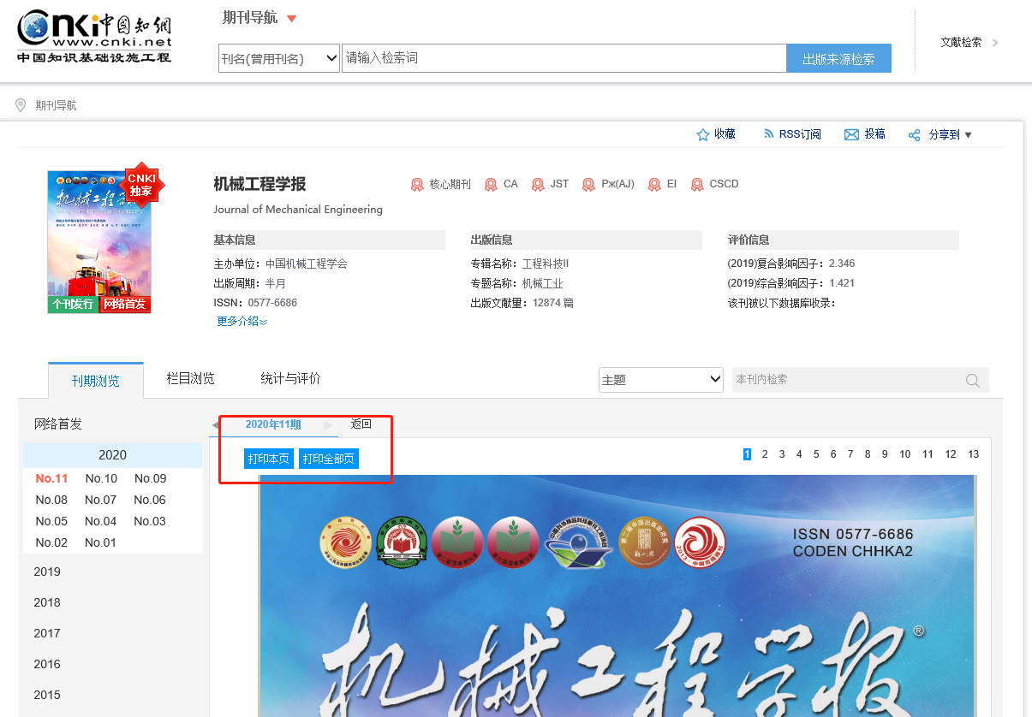Viewport: 1032px width, 717px height.
Task: Click the EI medal icon
Action: click(x=654, y=184)
